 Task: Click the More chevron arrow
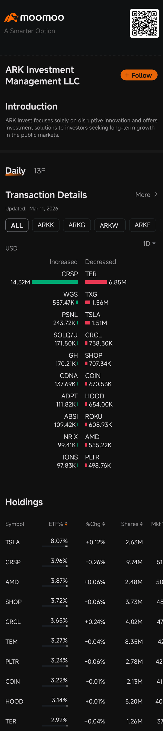point(156,195)
